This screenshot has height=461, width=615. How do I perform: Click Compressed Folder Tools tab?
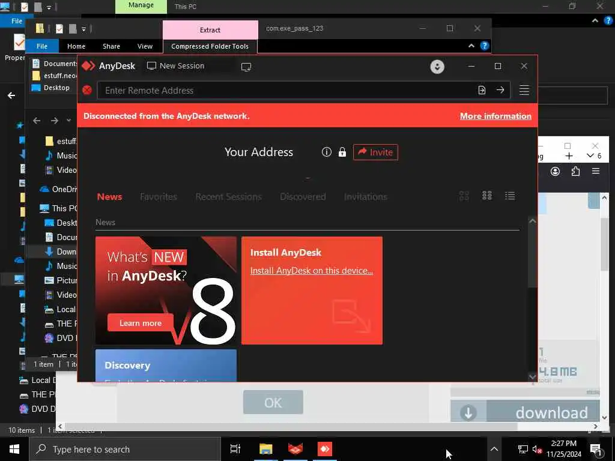(x=210, y=46)
